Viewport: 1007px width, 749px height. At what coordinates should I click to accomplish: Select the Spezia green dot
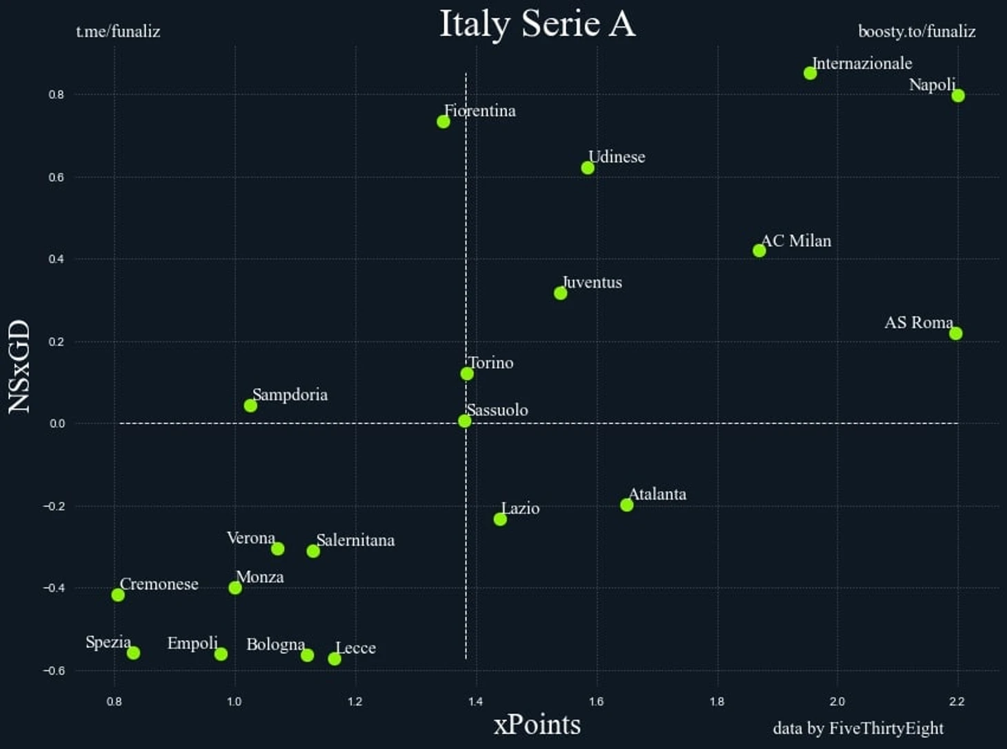point(133,652)
